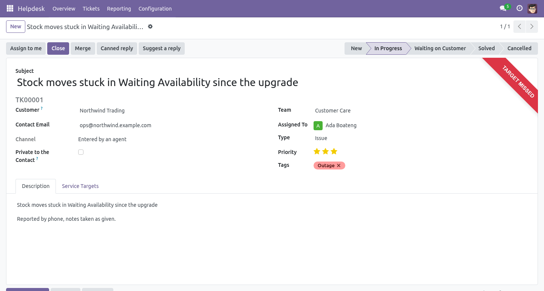Click Suggest a reply
Viewport: 544px width, 291px height.
(x=162, y=48)
